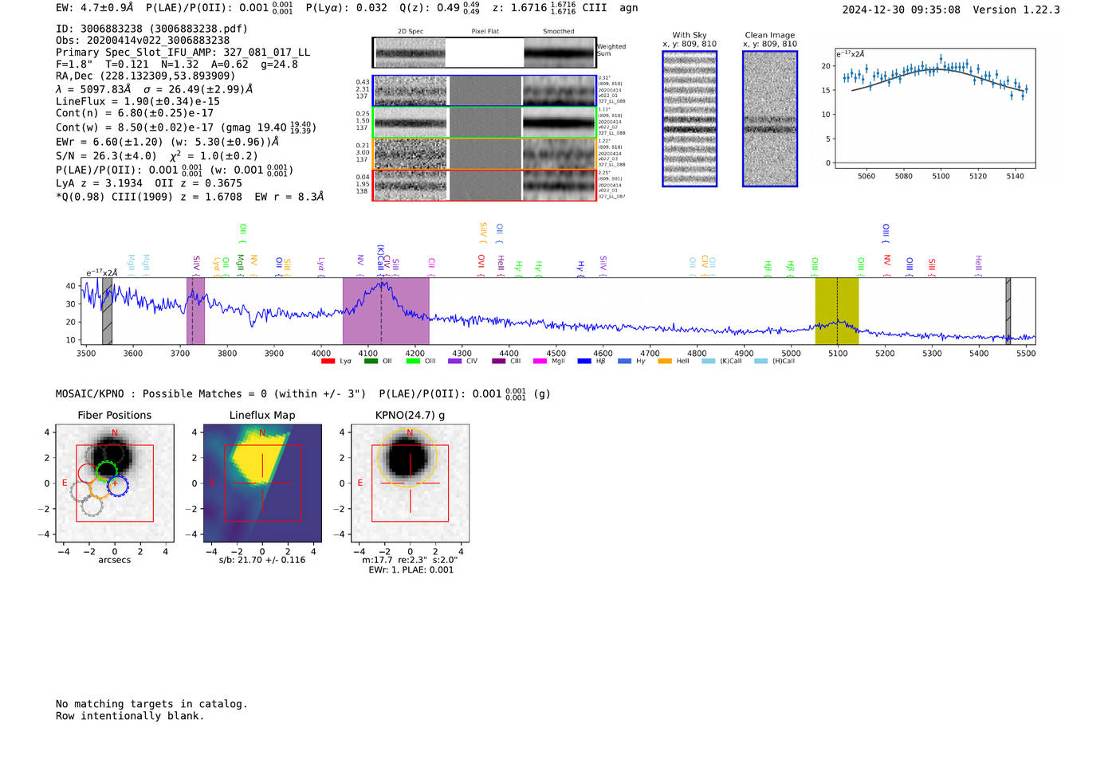Click the wide purple CIV band near 4130
1116x759 pixels.
click(x=386, y=311)
